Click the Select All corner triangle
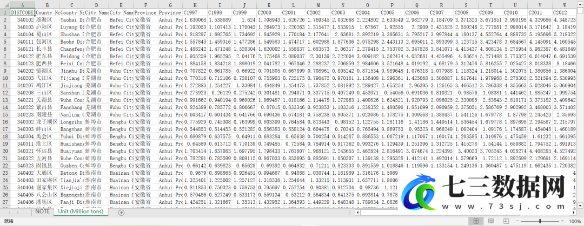Screen dimensions: 584x226 tap(4, 5)
